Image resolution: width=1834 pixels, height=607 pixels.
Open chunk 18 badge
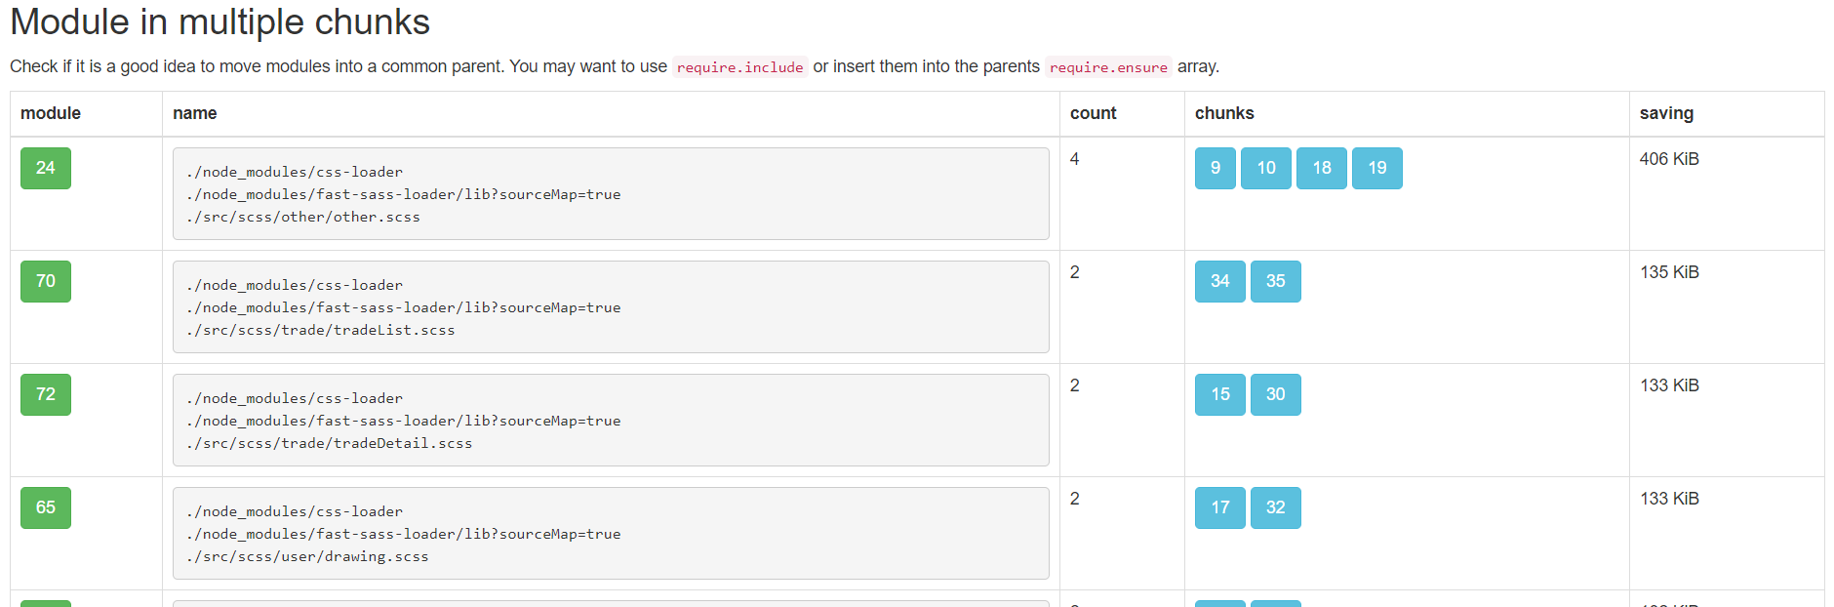point(1322,168)
